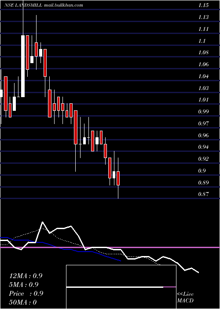Click the <<Live MACD label
Screen dimensions: 220x309
(x=185, y=298)
